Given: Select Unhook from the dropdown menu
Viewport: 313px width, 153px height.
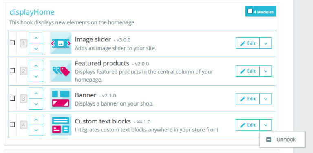Looking at the screenshot, I should (x=282, y=140).
